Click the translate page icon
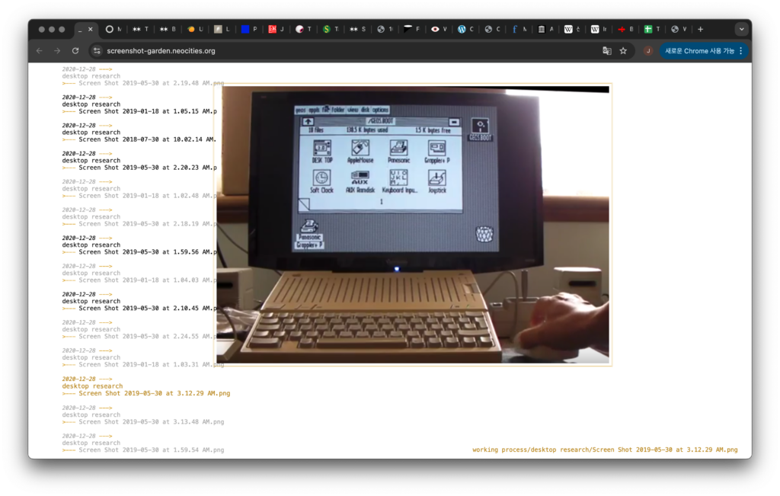780x496 pixels. coord(607,51)
